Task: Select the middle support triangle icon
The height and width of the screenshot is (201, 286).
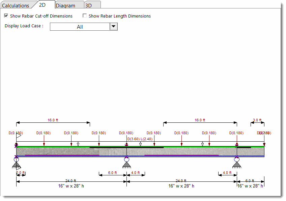Action: click(126, 164)
